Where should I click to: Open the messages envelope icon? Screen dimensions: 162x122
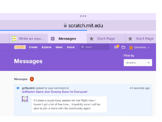pos(116,47)
